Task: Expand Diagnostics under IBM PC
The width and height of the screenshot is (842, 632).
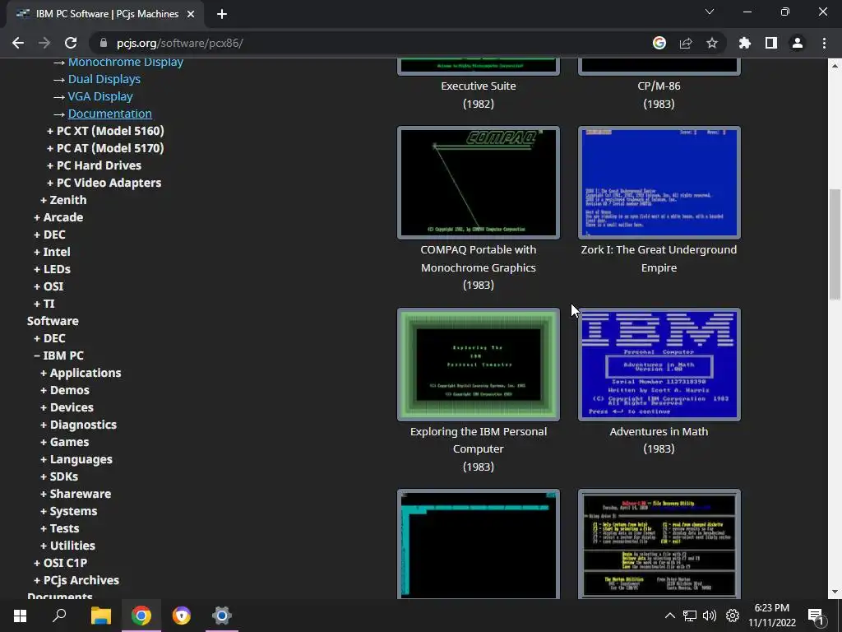Action: click(78, 425)
